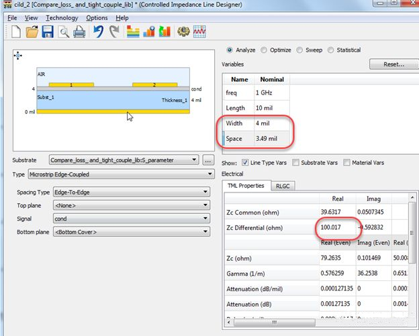
Task: Undo the last change using toolbar arrow
Action: [98, 32]
